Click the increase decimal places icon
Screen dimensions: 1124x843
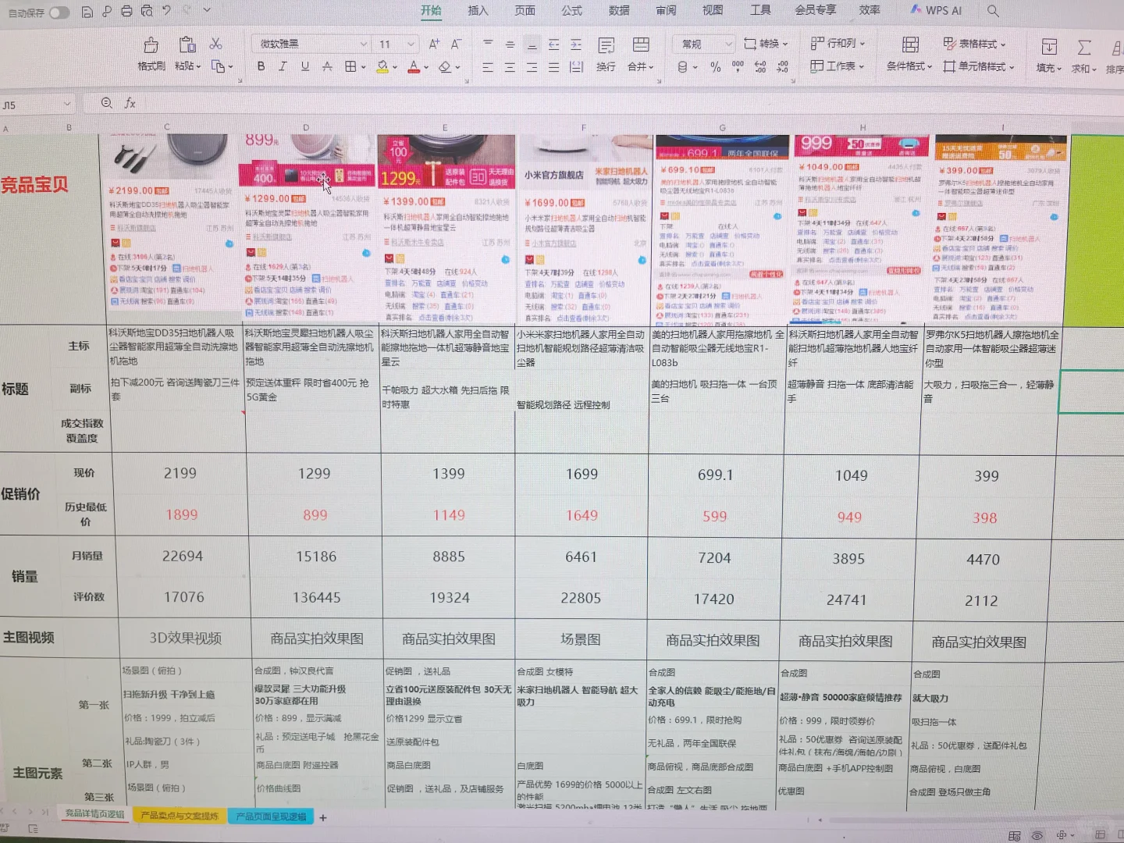click(x=760, y=68)
